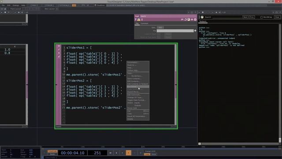Viewport: 282px width, 159px height.
Task: Open the Tutorials link in top bar
Action: point(64,5)
